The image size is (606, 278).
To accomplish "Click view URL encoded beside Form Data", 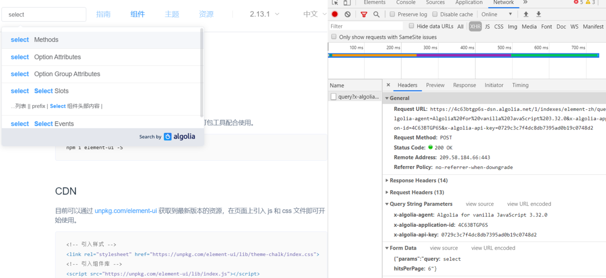I will coord(493,248).
